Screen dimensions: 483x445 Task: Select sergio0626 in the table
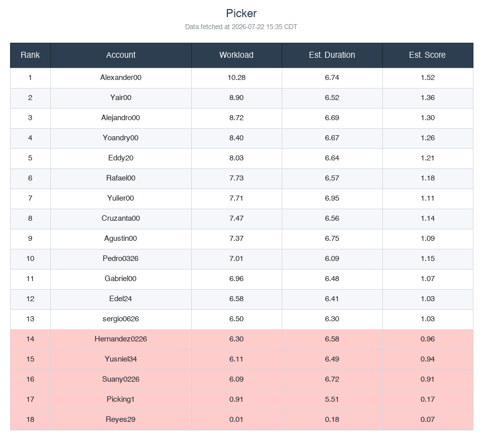(x=121, y=319)
